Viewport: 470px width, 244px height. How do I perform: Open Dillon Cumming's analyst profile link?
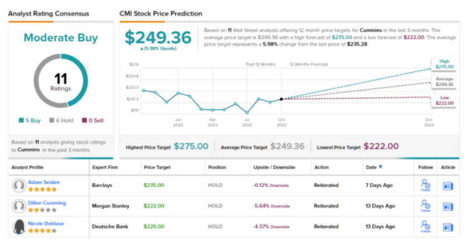point(47,203)
